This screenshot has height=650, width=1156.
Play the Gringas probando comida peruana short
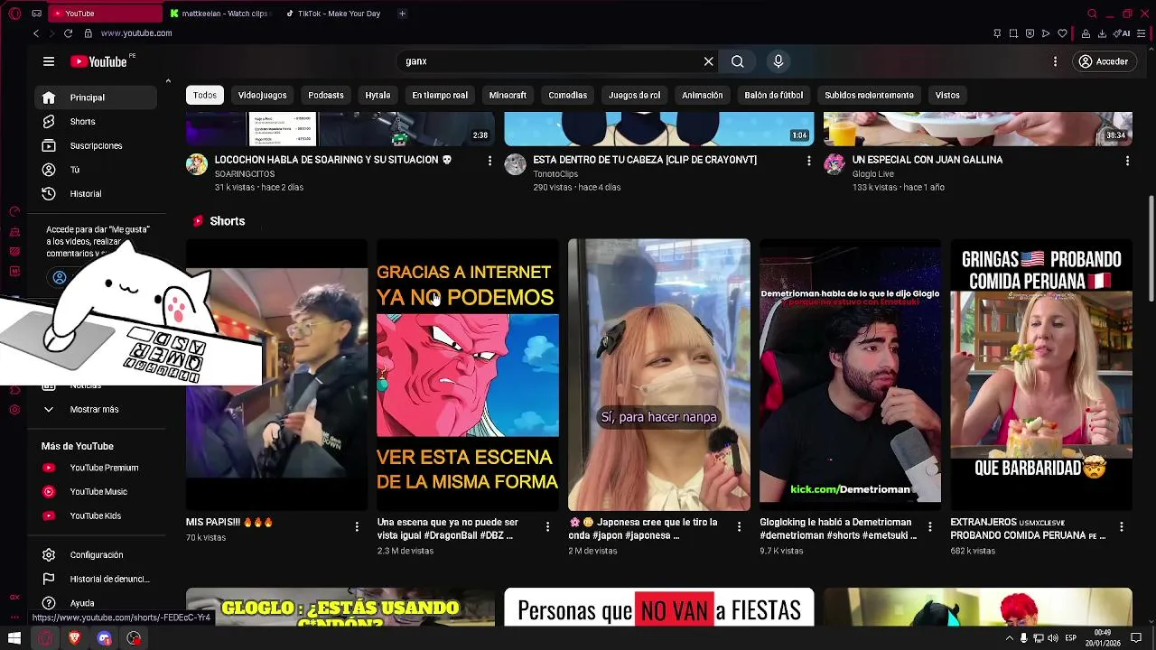tap(1041, 375)
